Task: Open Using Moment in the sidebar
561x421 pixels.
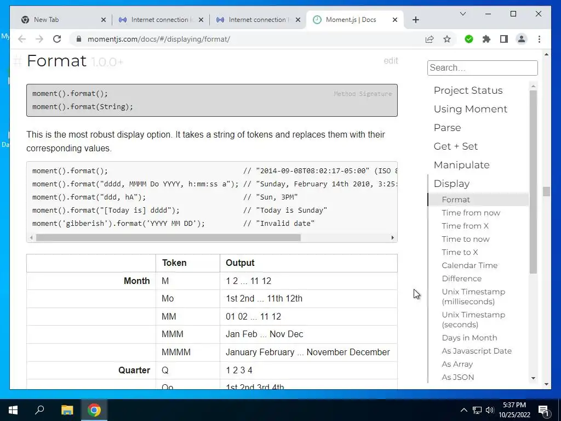Action: 471,109
